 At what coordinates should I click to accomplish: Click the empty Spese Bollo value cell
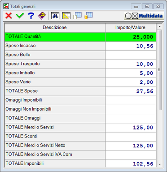[131, 55]
